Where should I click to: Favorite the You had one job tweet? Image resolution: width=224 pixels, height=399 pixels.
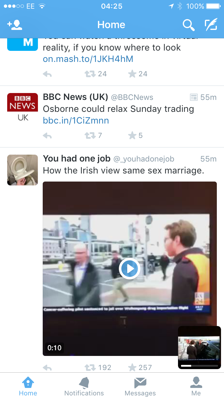point(132,367)
